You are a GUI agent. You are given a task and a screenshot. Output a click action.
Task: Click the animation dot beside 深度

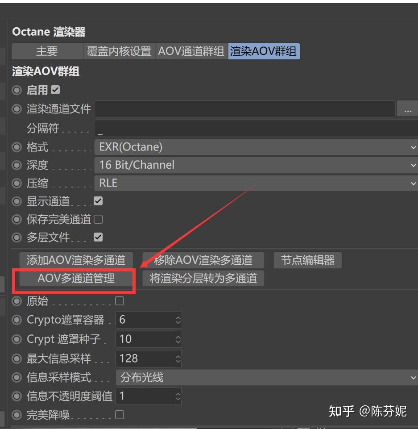[17, 165]
